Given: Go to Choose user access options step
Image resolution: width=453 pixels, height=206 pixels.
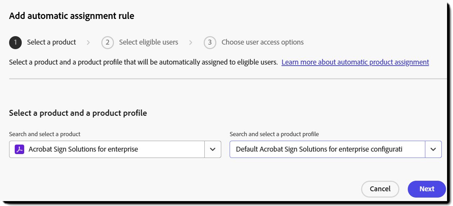Looking at the screenshot, I should 262,42.
